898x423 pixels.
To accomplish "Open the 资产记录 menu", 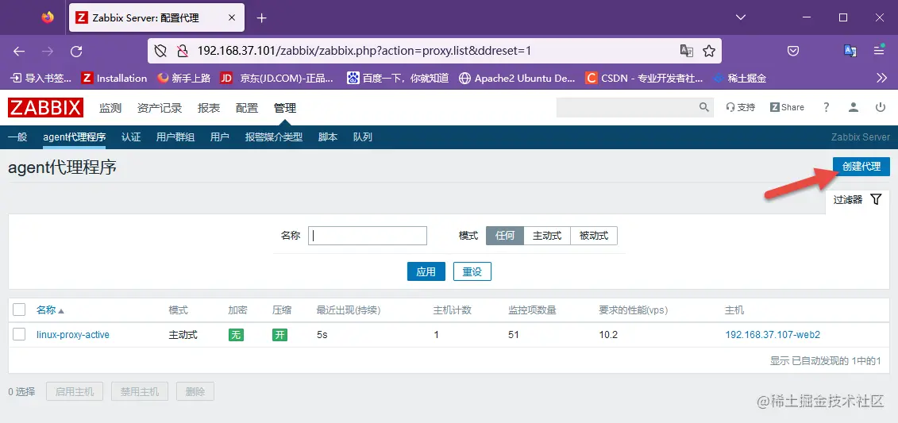I will tap(160, 108).
